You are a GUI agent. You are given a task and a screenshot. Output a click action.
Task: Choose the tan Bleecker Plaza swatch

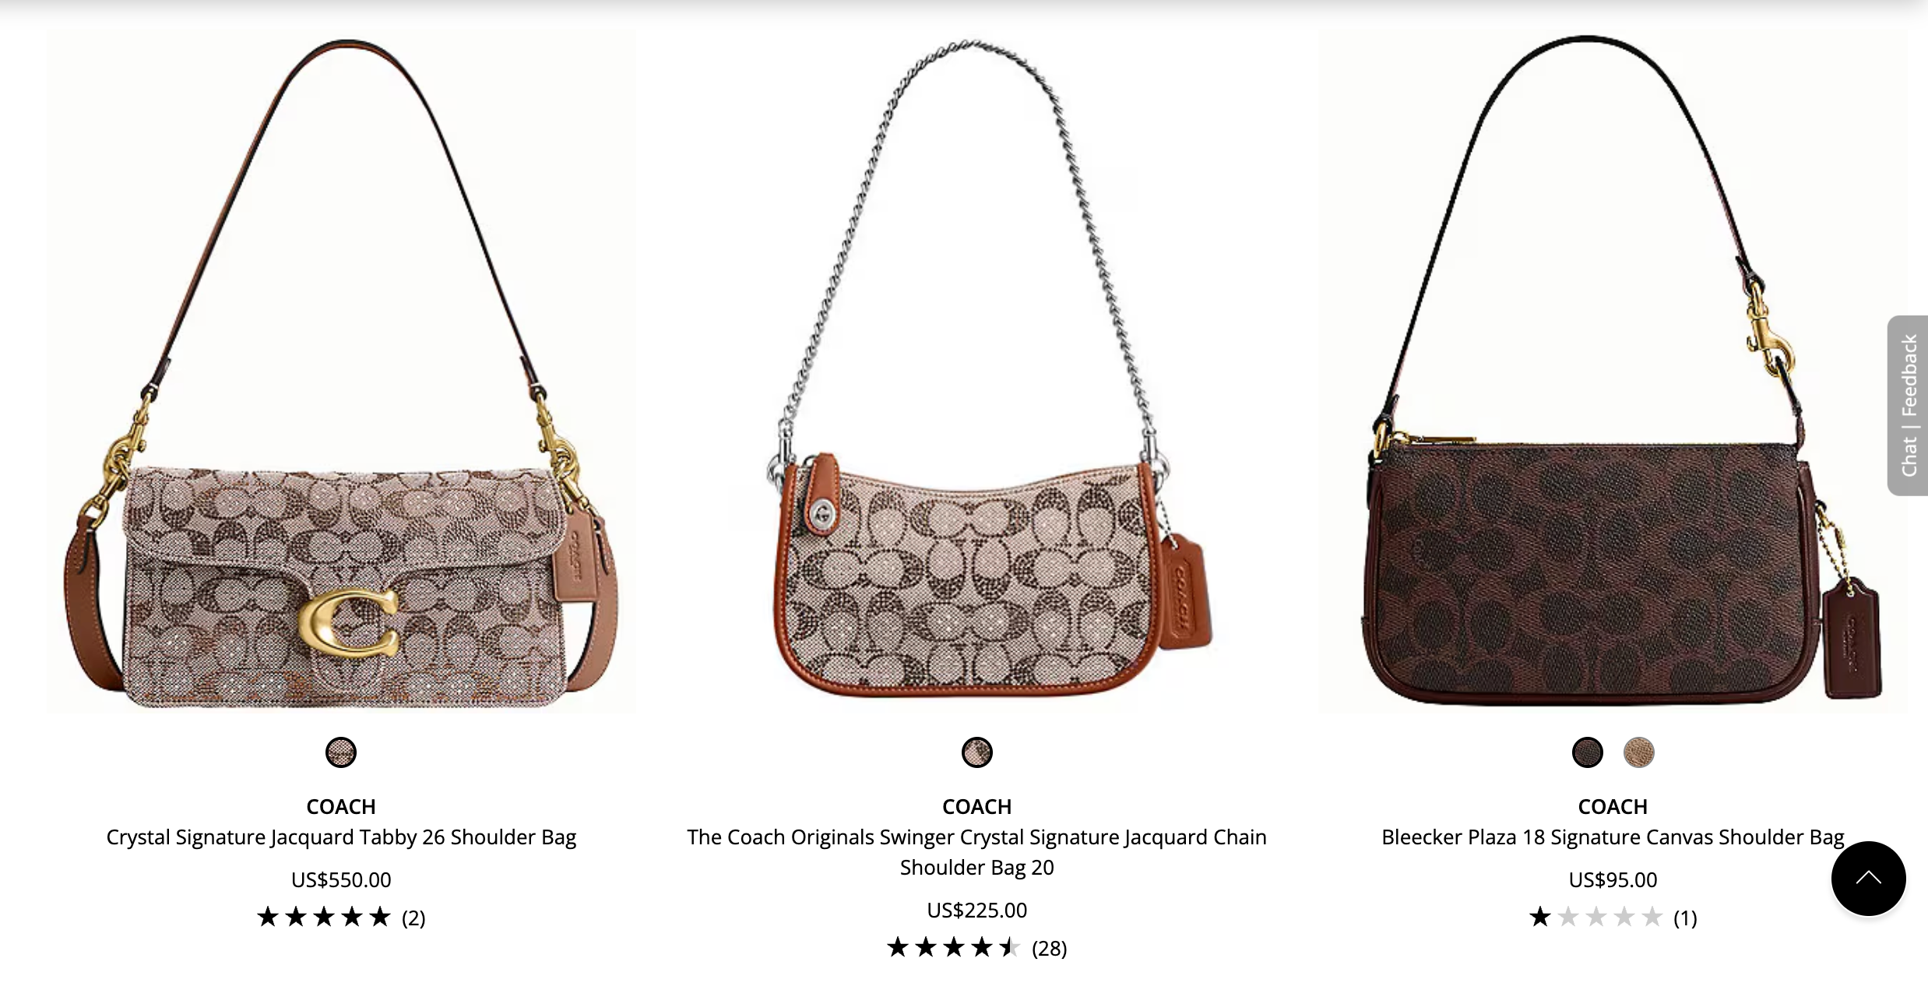pyautogui.click(x=1639, y=752)
